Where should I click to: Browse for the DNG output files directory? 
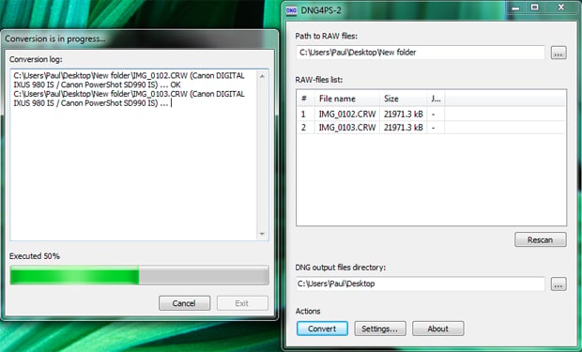pyautogui.click(x=559, y=284)
